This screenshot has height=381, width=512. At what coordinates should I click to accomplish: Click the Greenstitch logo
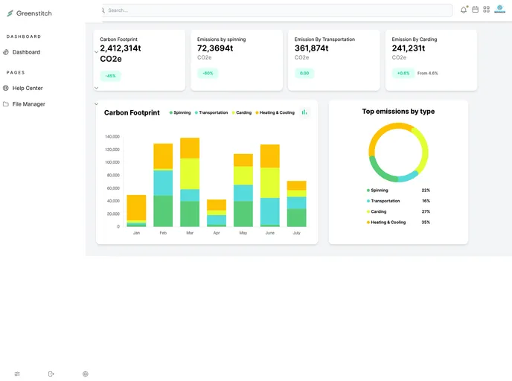click(30, 13)
